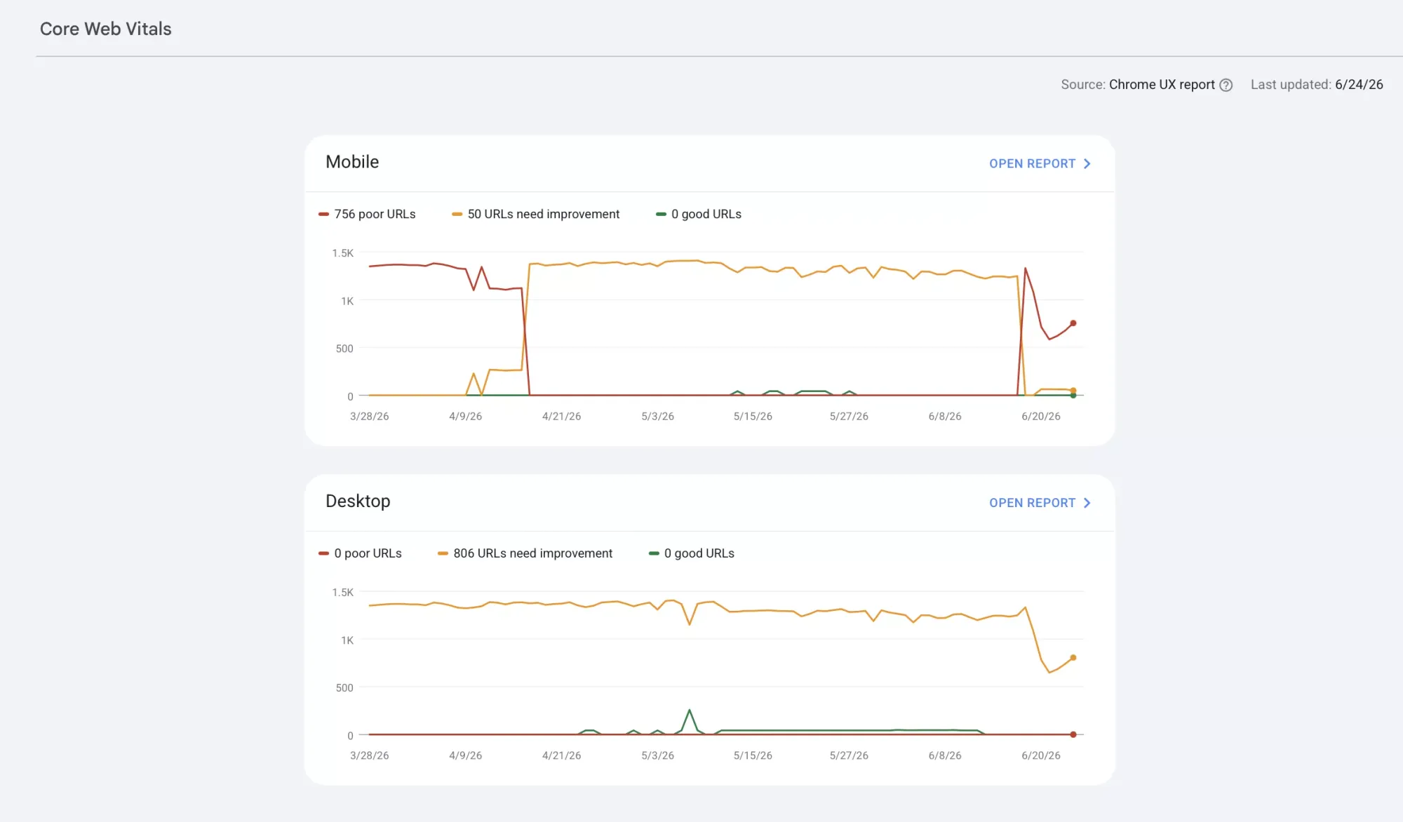Open the Mobile Core Web Vitals report
The image size is (1403, 822).
1040,163
